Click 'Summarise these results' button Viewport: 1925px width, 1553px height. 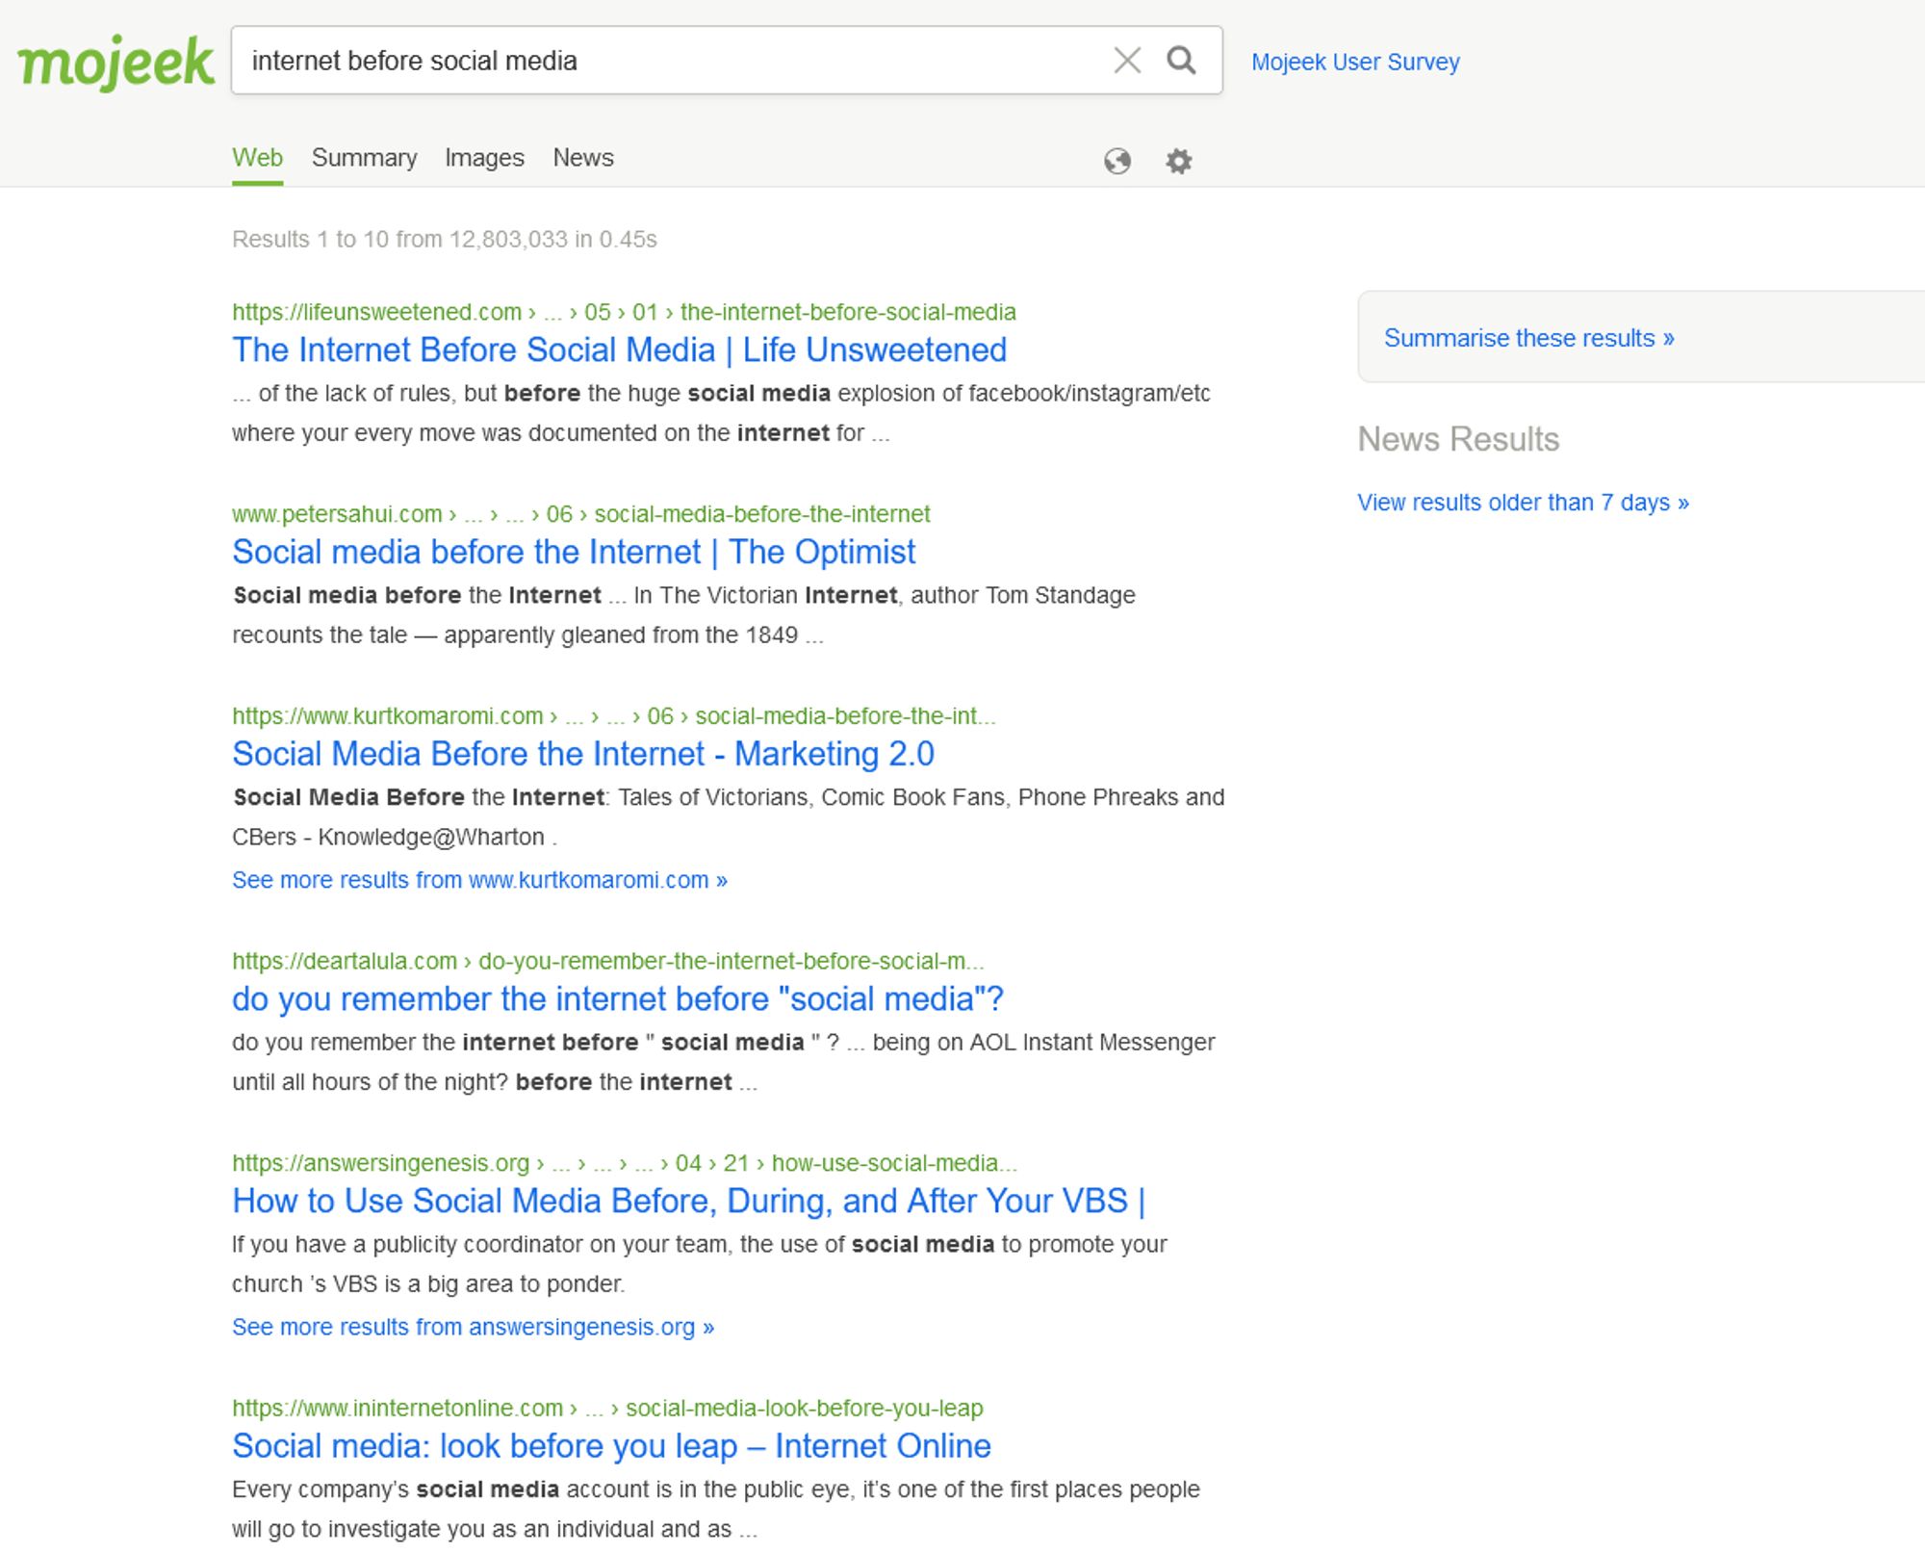click(x=1528, y=338)
